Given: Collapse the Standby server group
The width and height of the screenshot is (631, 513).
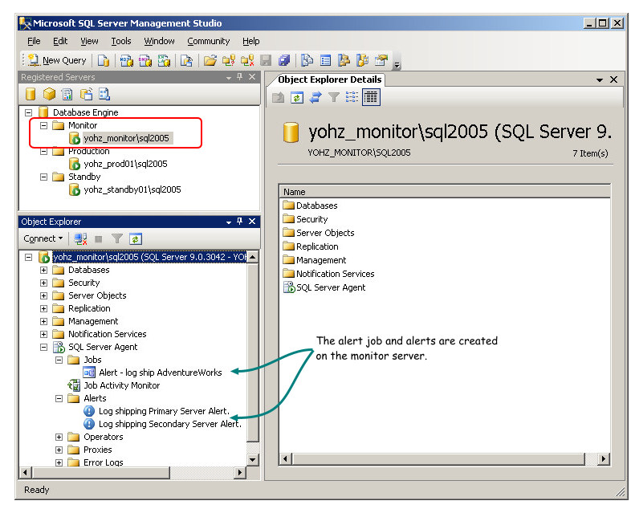Looking at the screenshot, I should 43,177.
